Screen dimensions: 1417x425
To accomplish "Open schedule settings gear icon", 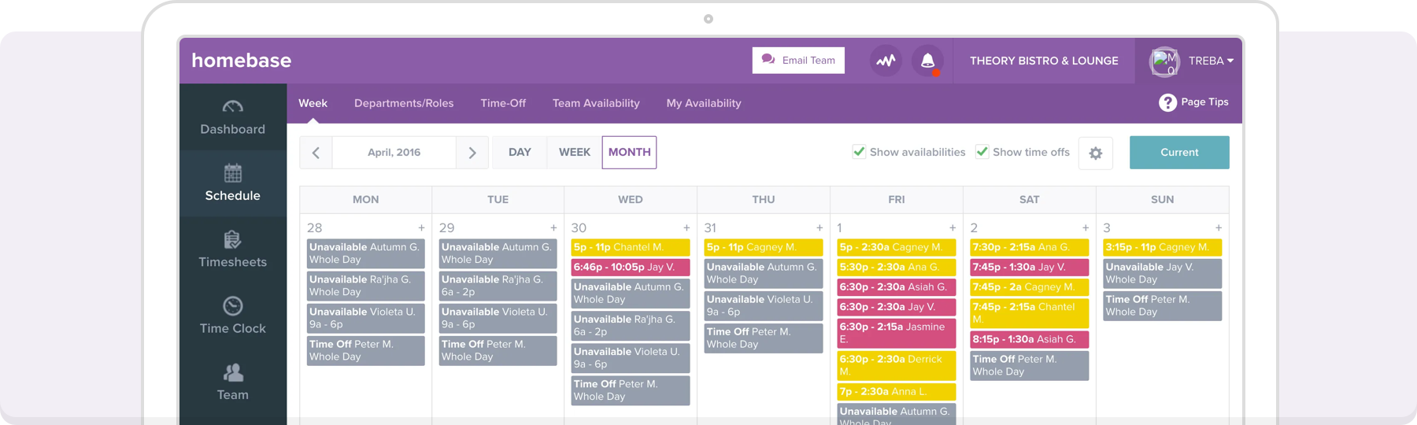I will pyautogui.click(x=1095, y=153).
